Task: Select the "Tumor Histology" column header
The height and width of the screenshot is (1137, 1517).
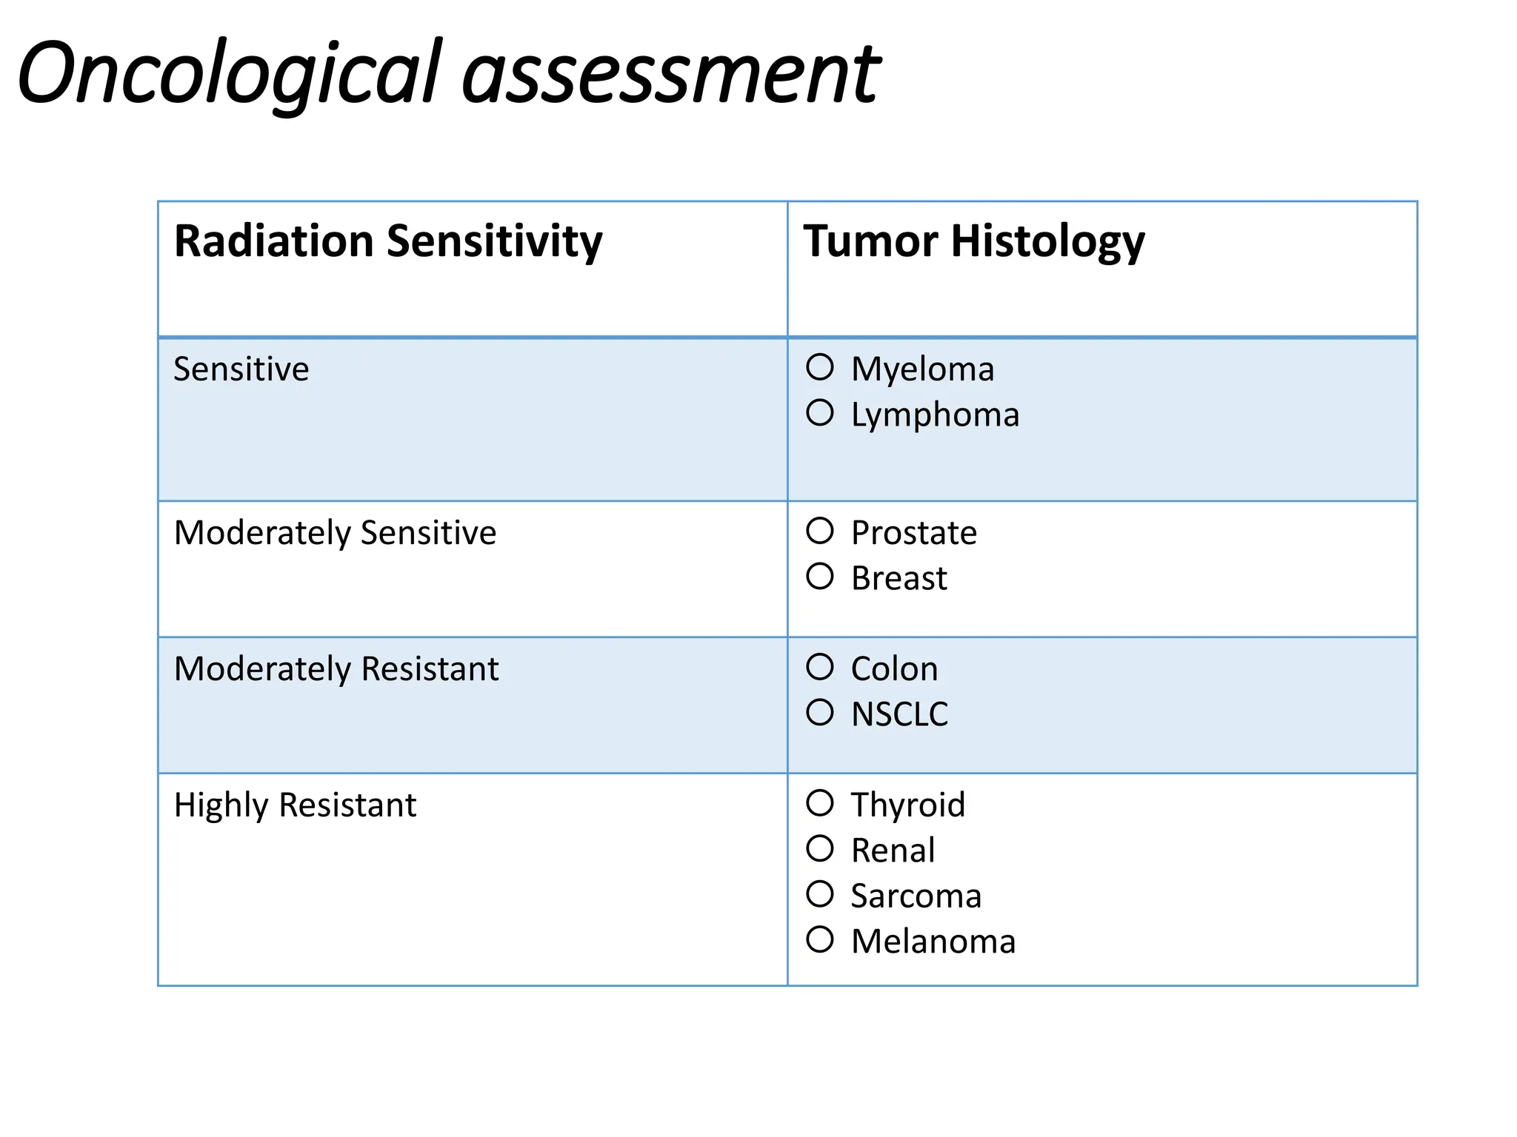Action: point(974,241)
